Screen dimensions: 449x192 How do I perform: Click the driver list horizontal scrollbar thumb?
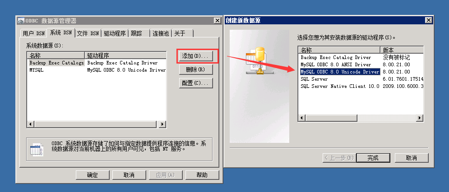tap(331, 118)
